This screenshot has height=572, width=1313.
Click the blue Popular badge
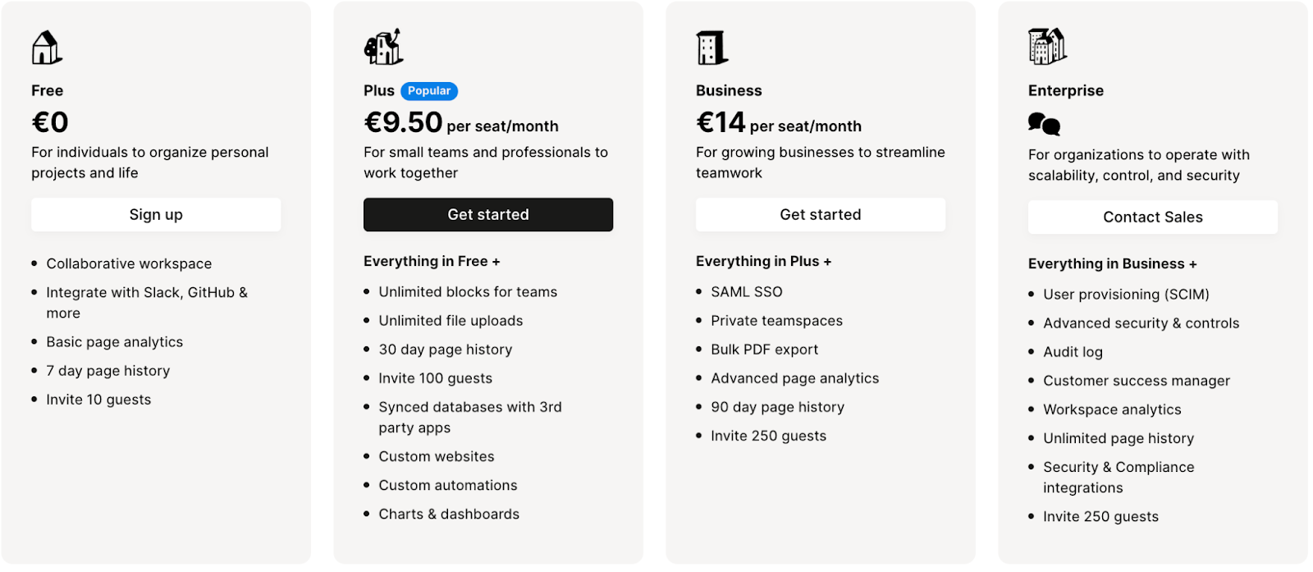tap(429, 91)
